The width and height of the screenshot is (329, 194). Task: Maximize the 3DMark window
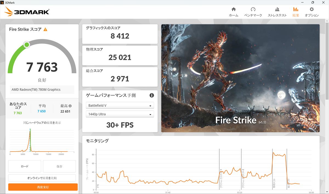click(313, 2)
